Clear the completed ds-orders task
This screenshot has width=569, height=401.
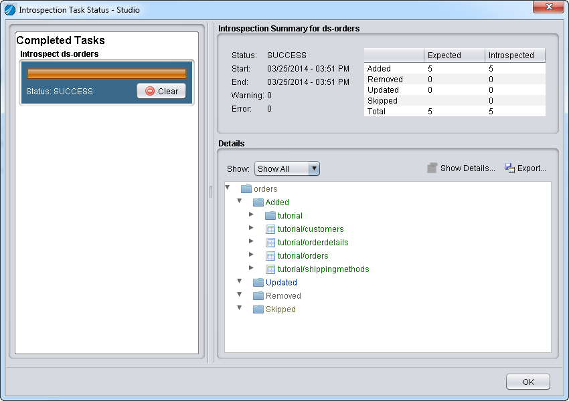tap(161, 91)
